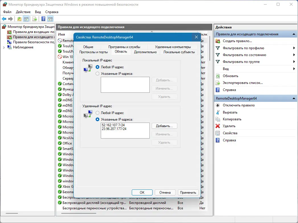
Task: Toggle the action pane toolbar icon
Action: pos(50,19)
